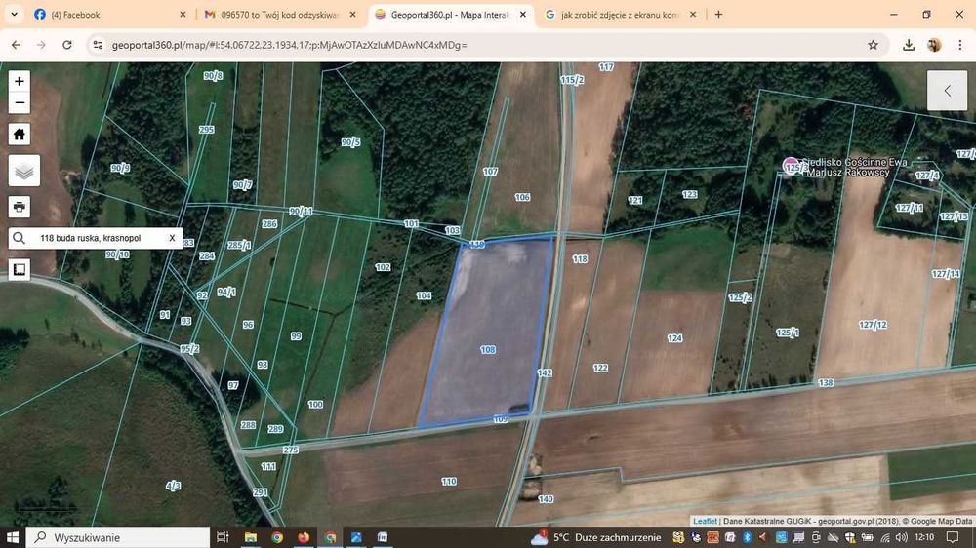Open the Windows notification center
The height and width of the screenshot is (548, 976).
(953, 537)
